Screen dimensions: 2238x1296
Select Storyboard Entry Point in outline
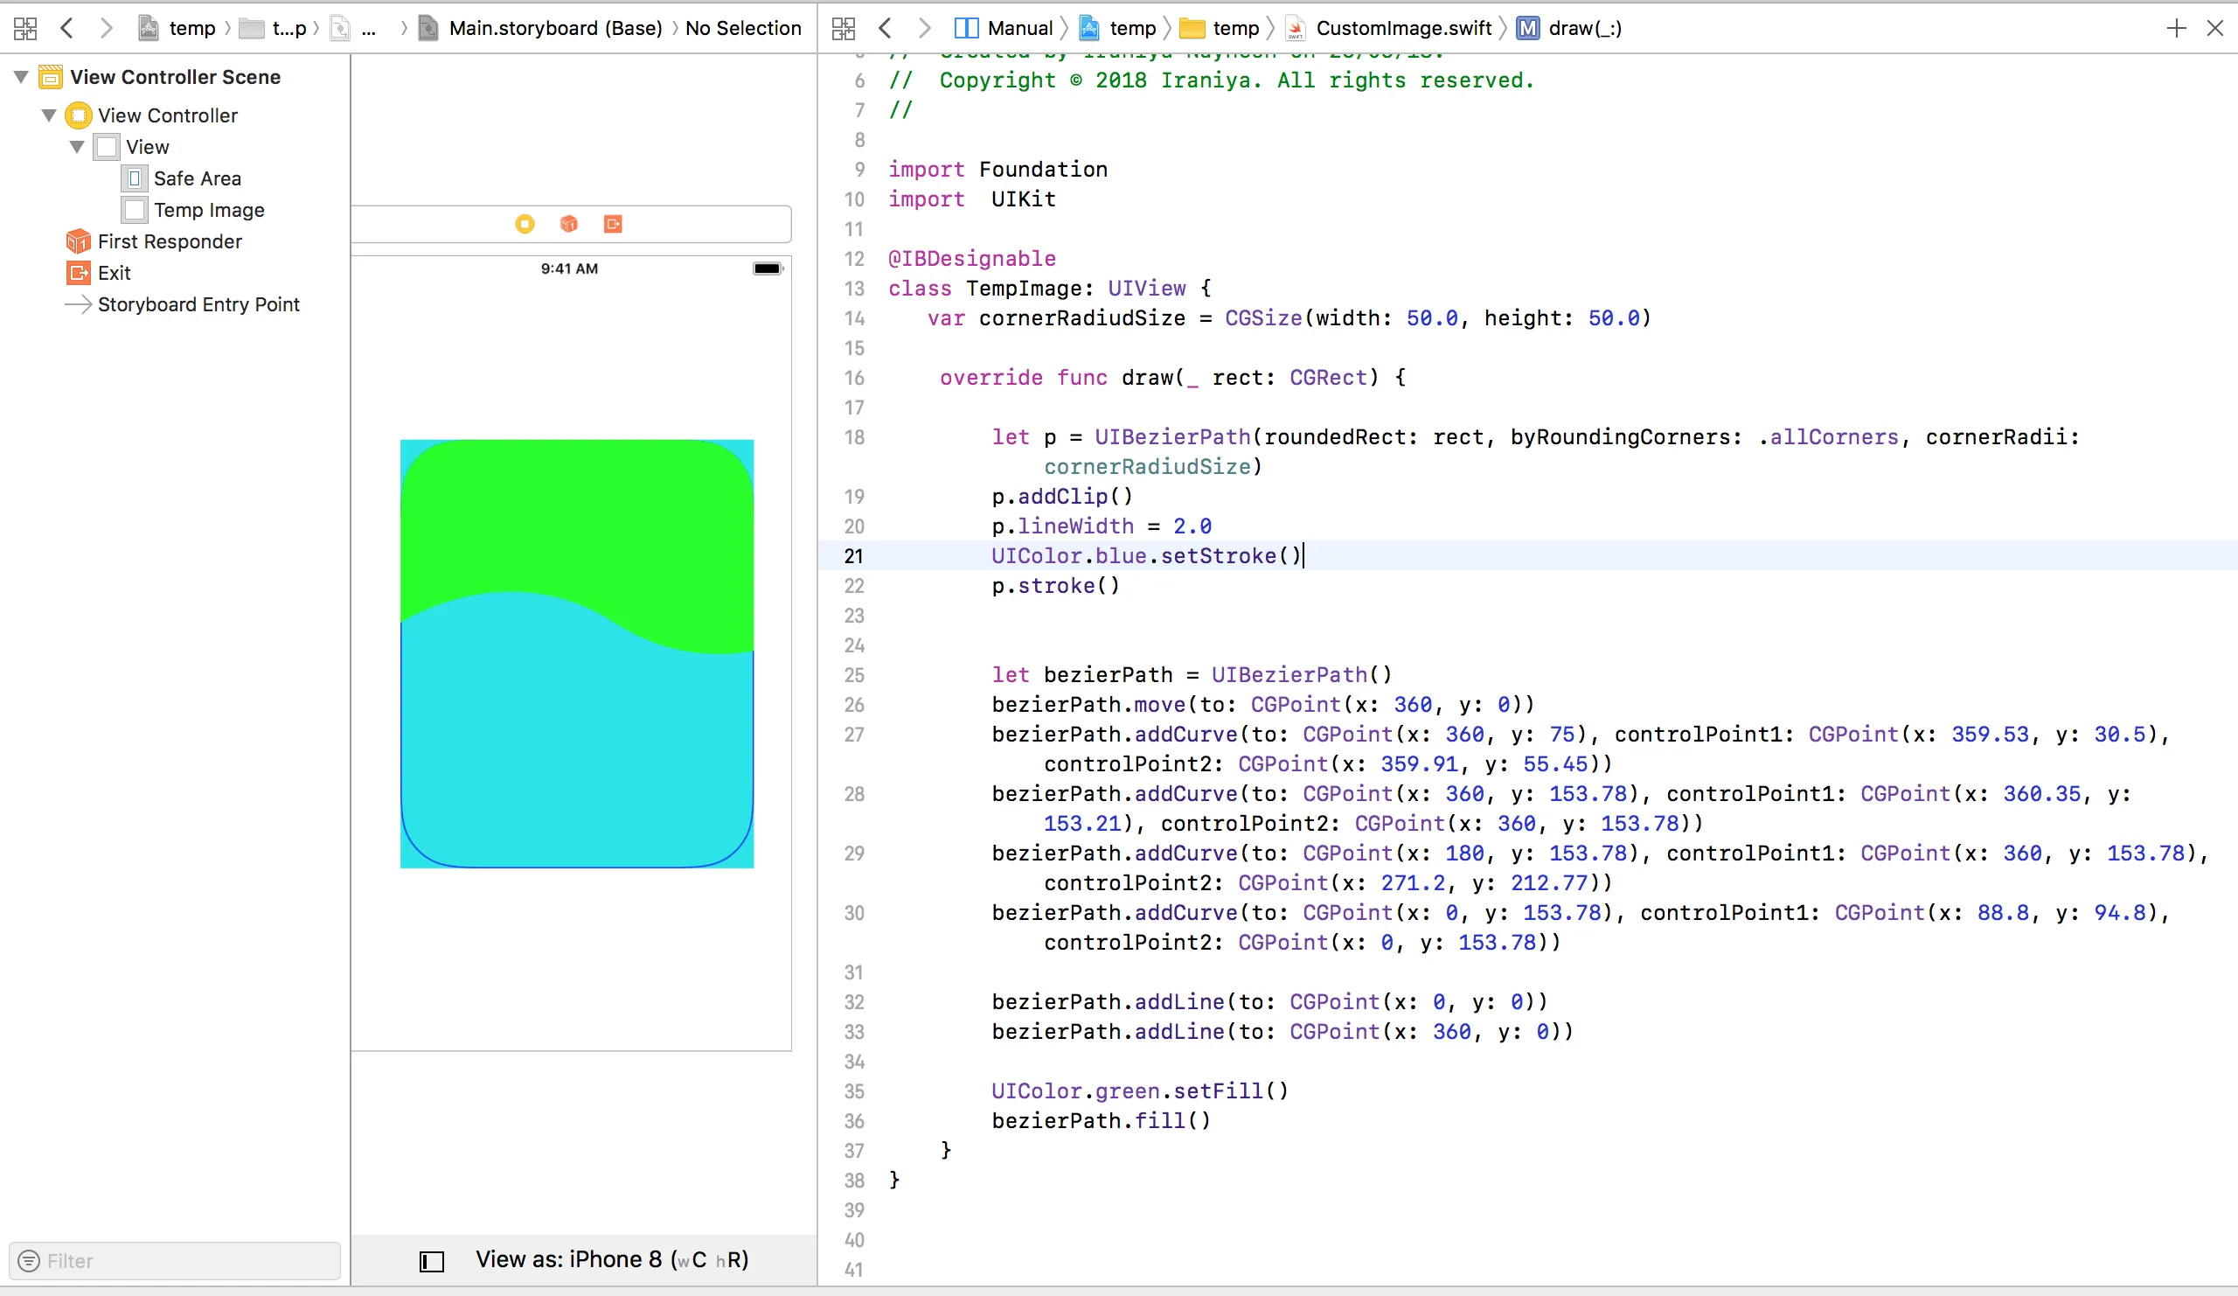[198, 304]
